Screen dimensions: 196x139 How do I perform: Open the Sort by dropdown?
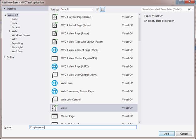coord(77,9)
